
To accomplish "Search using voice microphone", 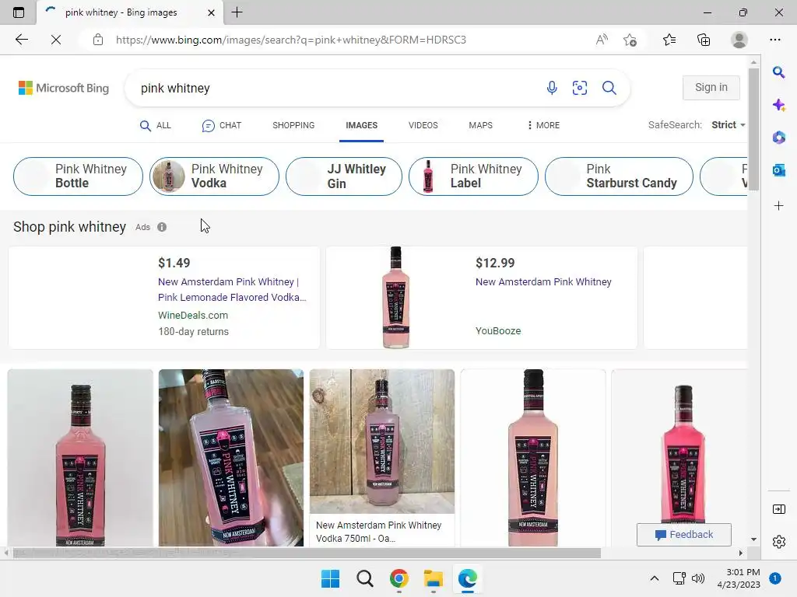I will point(552,88).
